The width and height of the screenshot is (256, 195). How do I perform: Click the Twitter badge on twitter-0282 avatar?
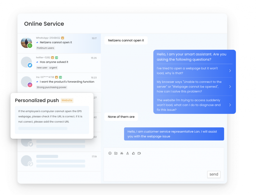pos(30,65)
